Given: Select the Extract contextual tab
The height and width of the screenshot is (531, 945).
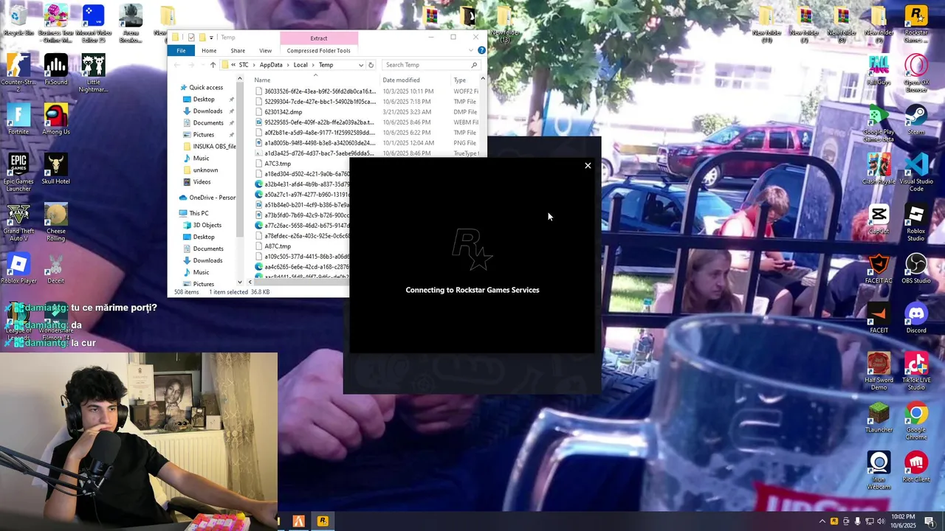Looking at the screenshot, I should point(318,38).
